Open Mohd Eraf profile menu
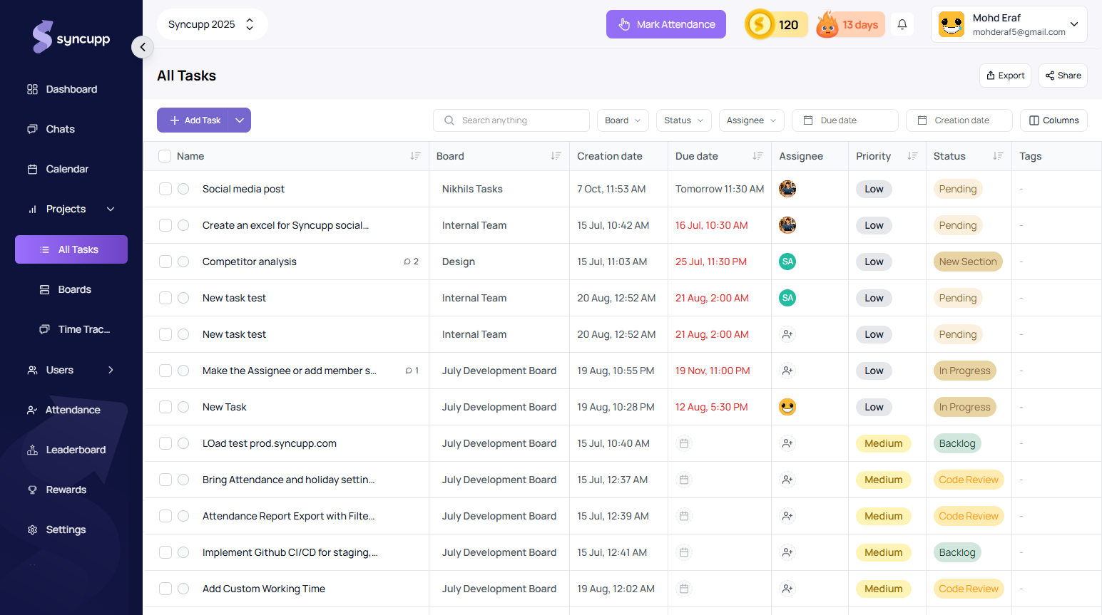 point(1009,24)
